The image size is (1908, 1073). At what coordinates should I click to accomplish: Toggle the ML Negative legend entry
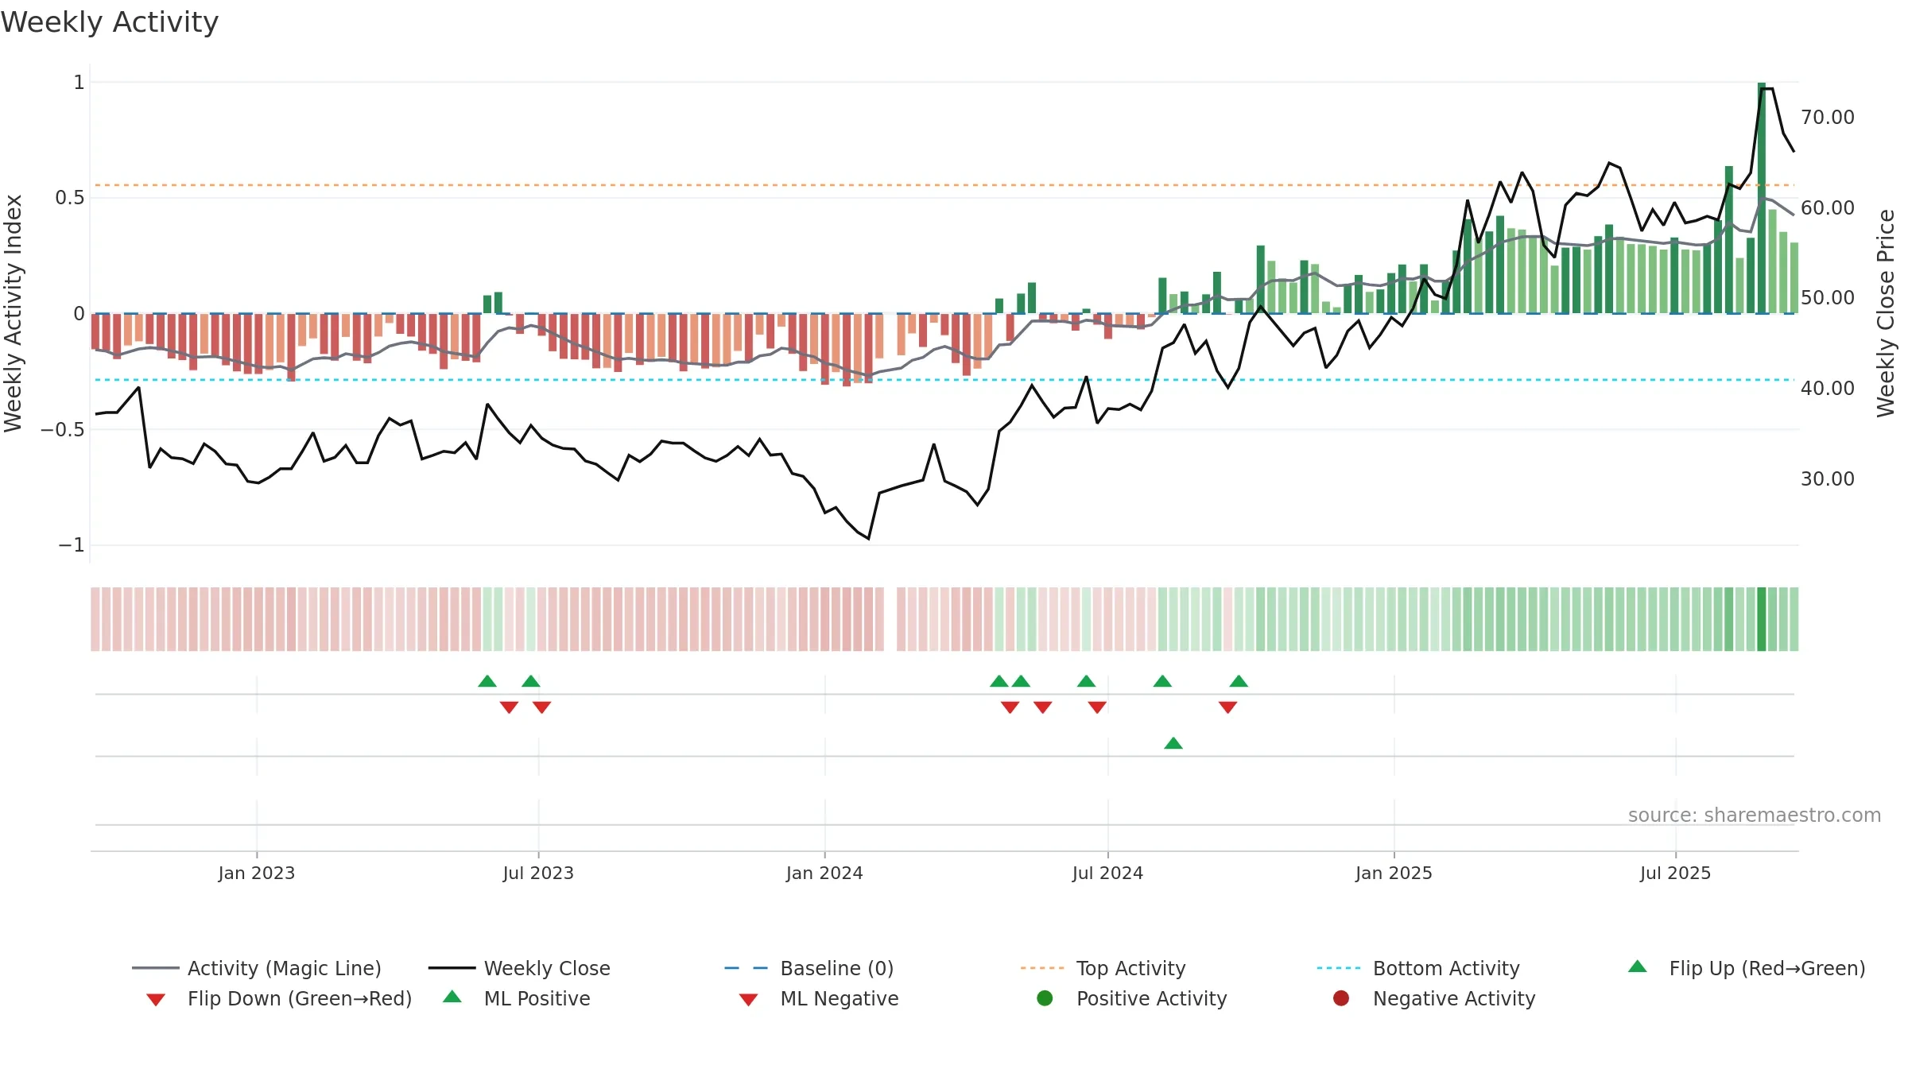819,998
